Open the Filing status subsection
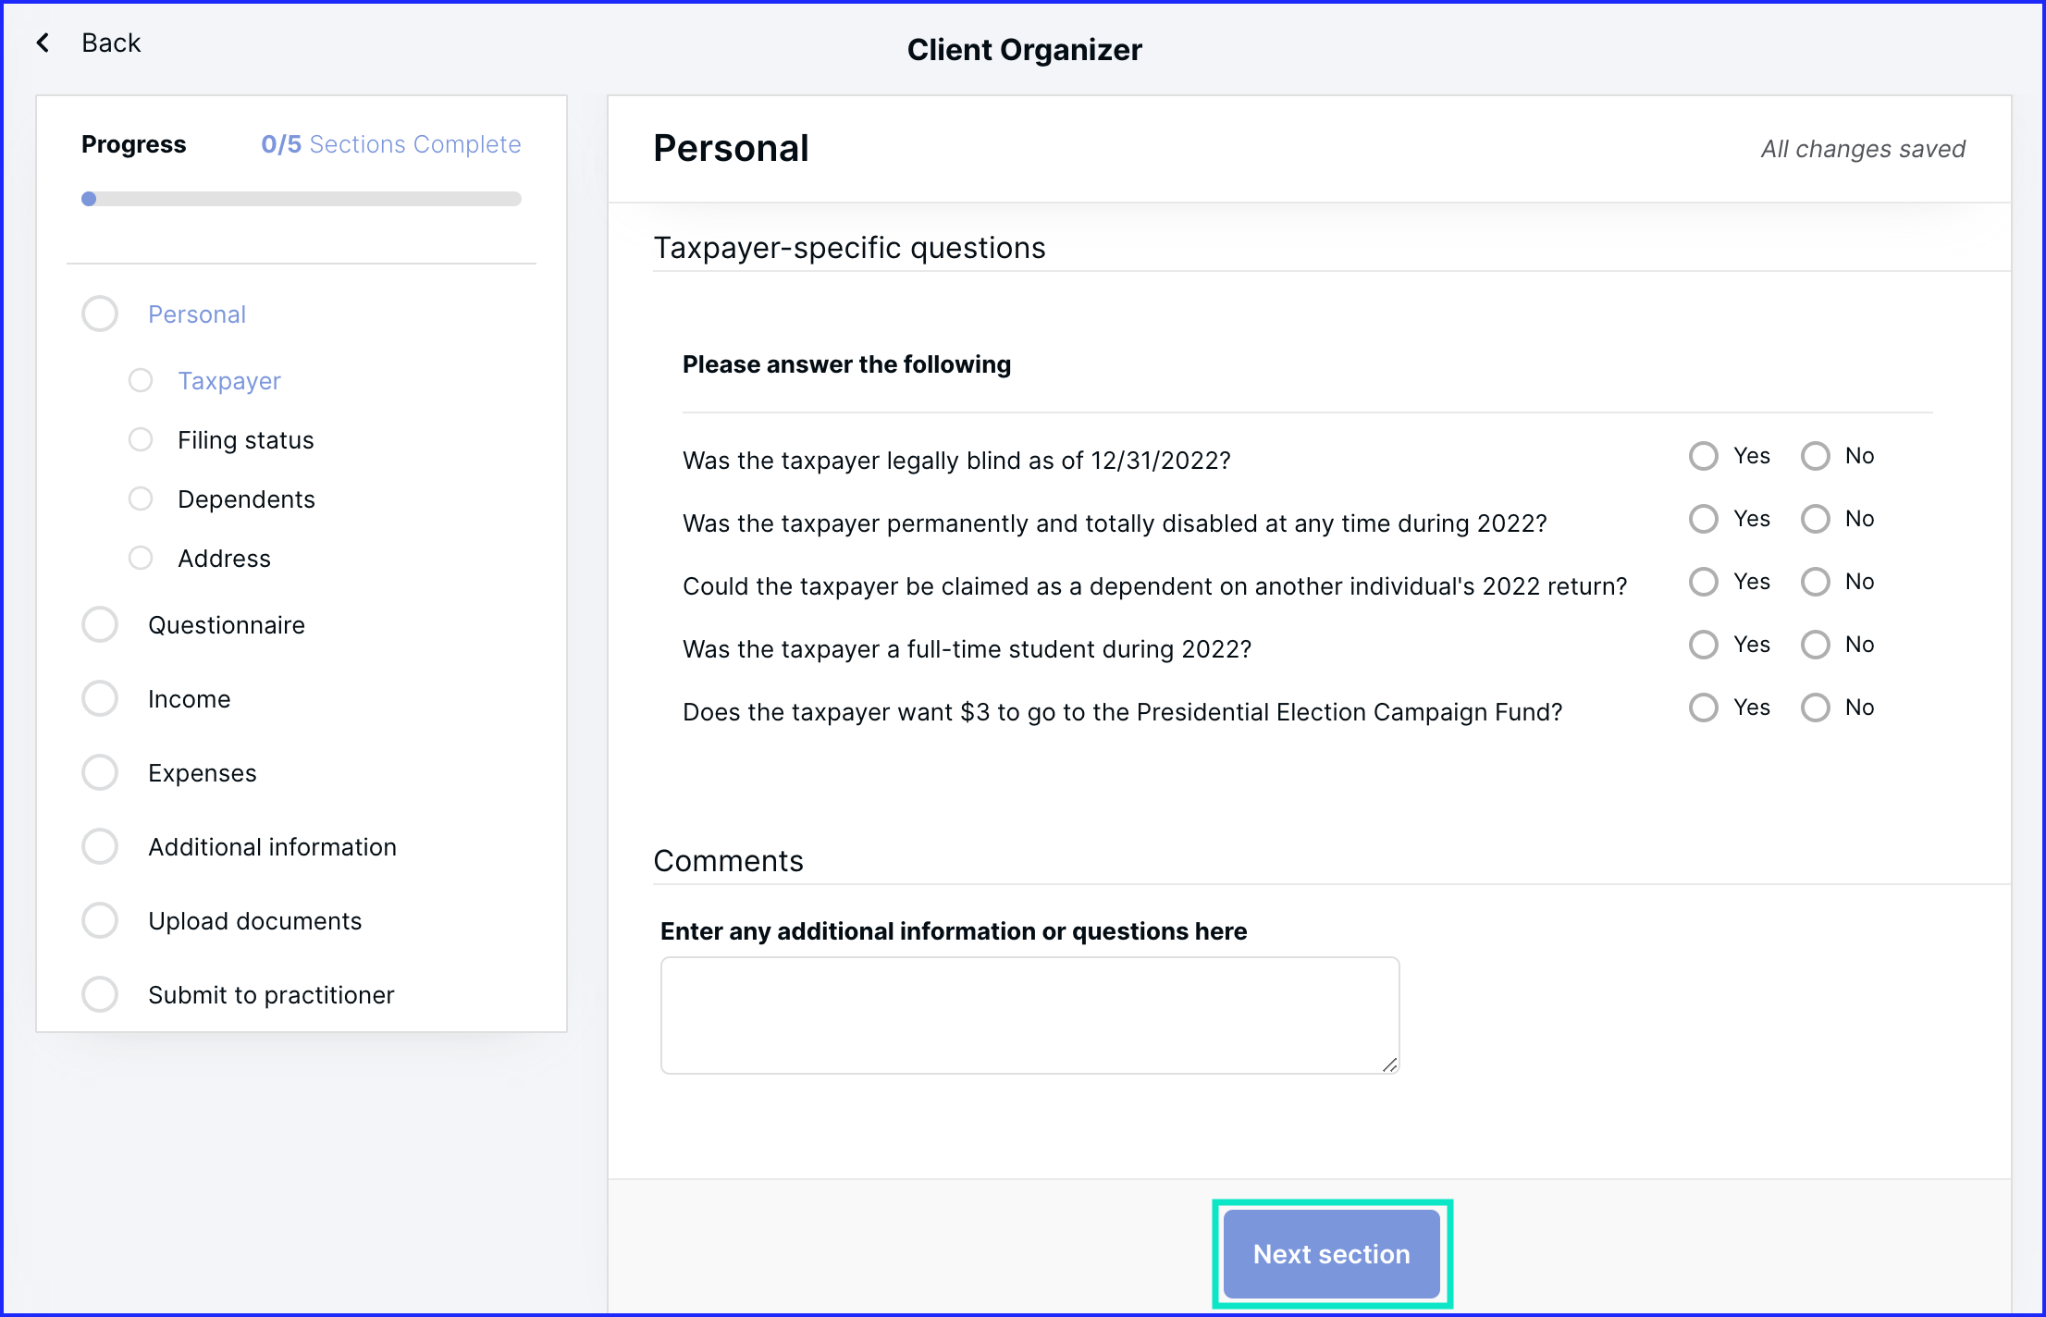The width and height of the screenshot is (2046, 1317). coord(245,440)
